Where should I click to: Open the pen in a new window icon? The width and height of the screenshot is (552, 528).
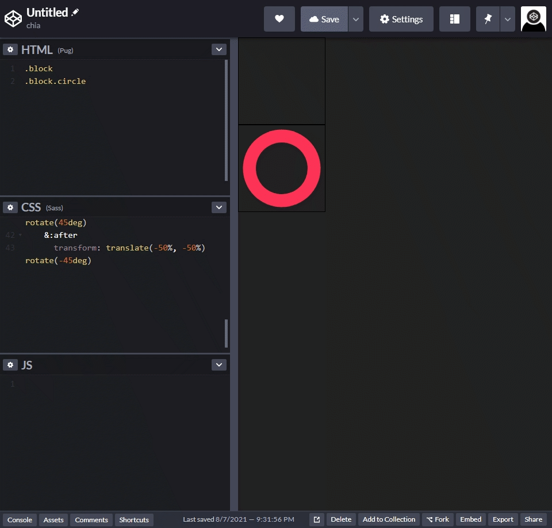tap(317, 519)
